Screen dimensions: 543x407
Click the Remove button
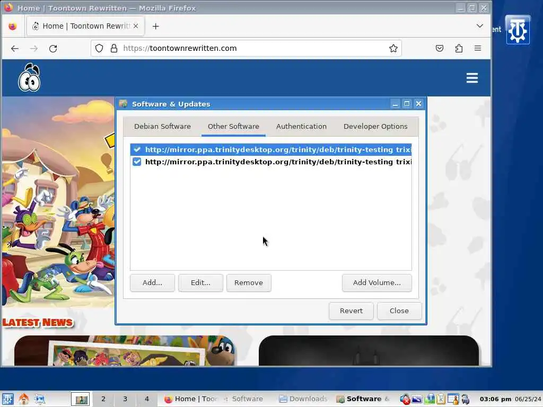point(249,283)
